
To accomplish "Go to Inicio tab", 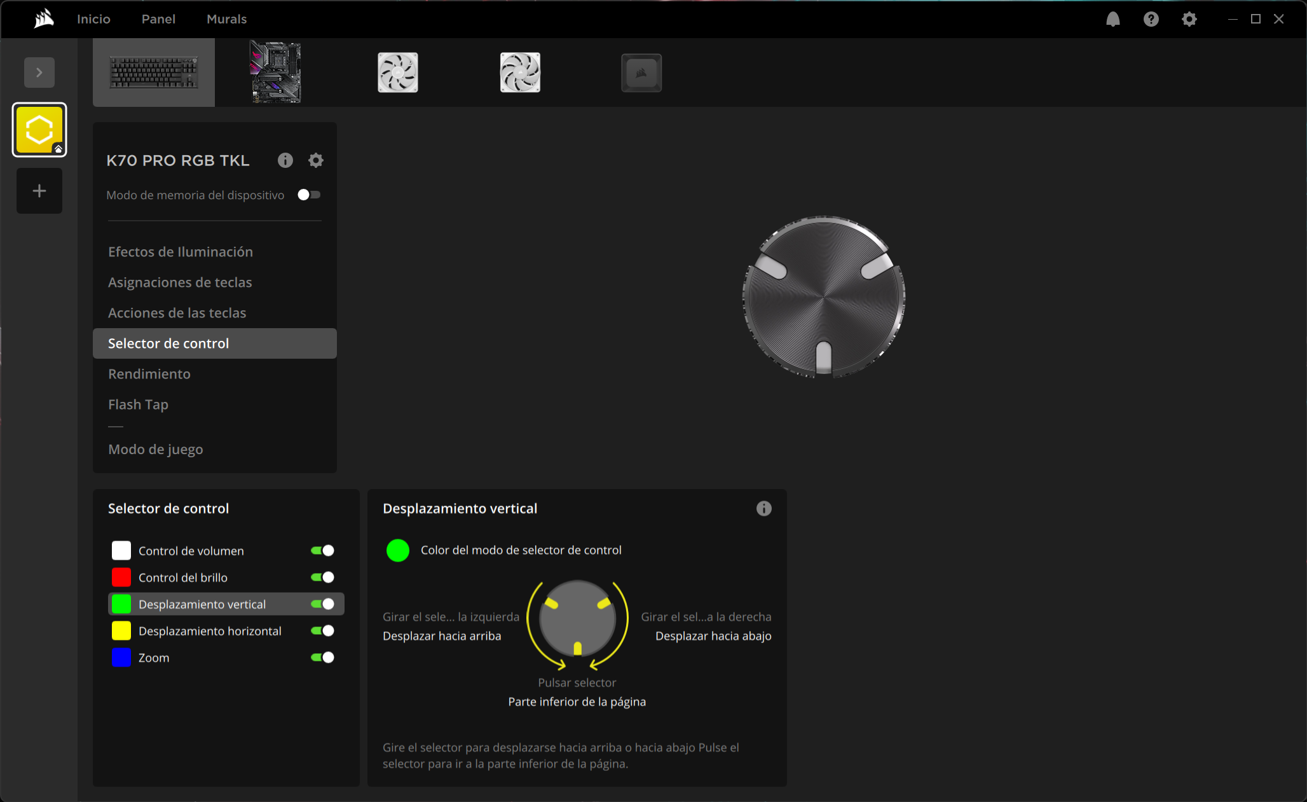I will (x=93, y=19).
